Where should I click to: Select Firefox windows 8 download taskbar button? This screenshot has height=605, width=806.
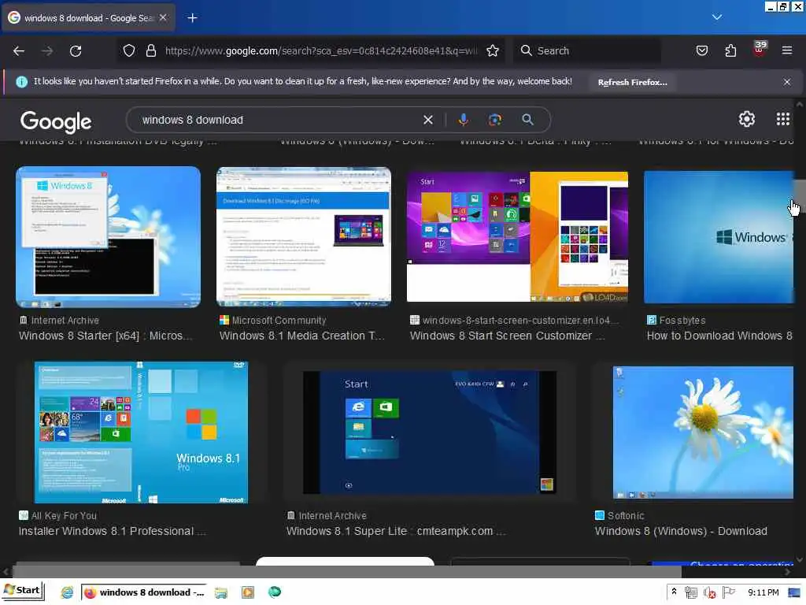pos(144,592)
